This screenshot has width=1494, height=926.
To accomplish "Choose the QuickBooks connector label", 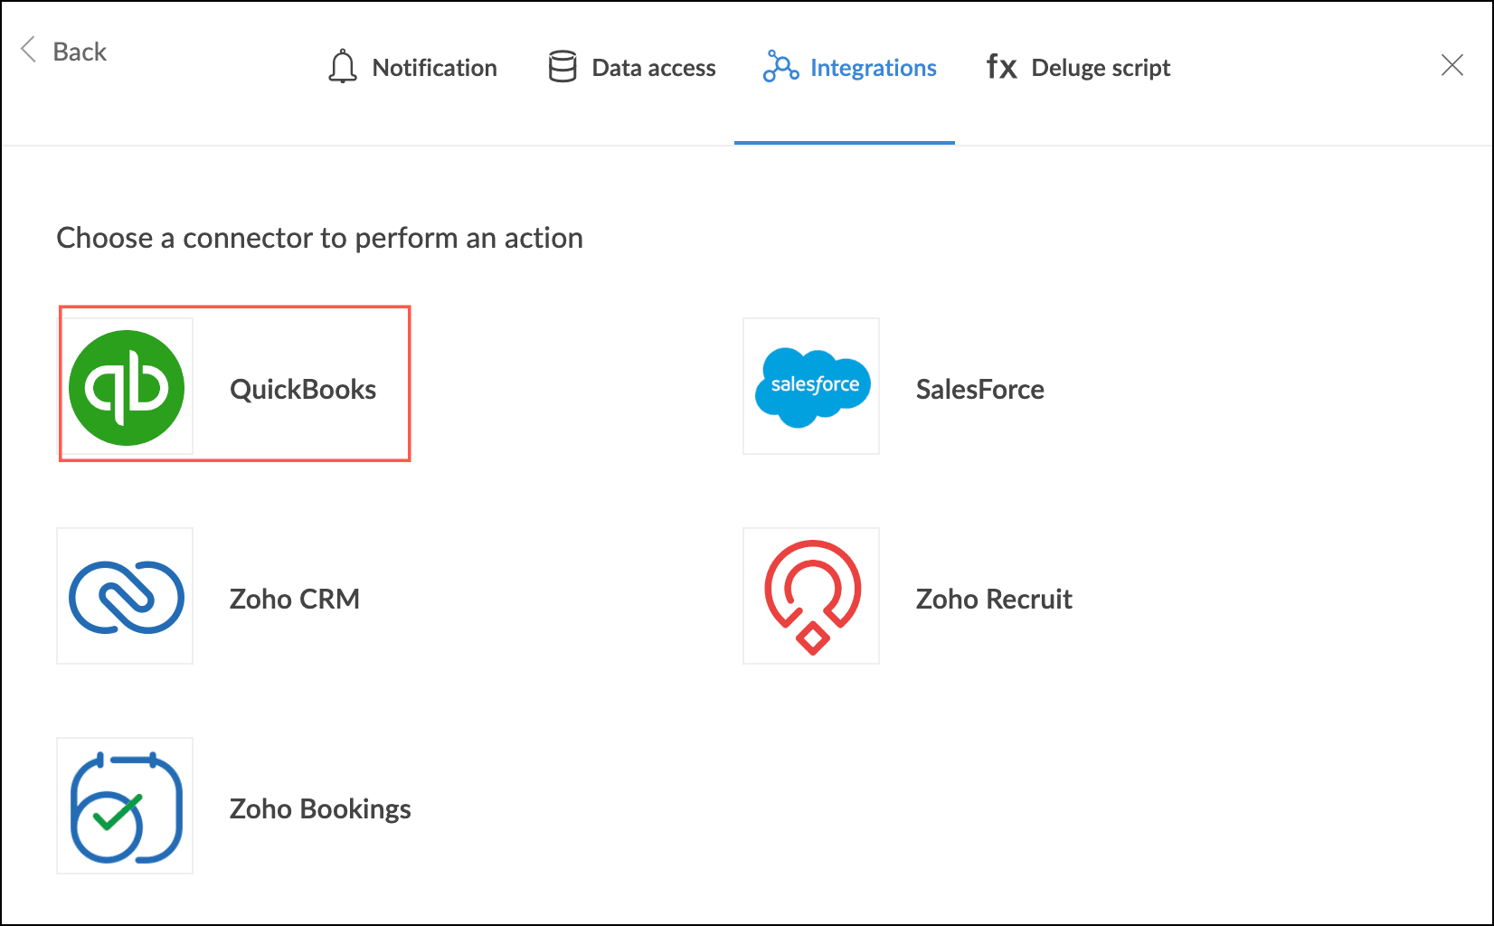I will coord(303,389).
